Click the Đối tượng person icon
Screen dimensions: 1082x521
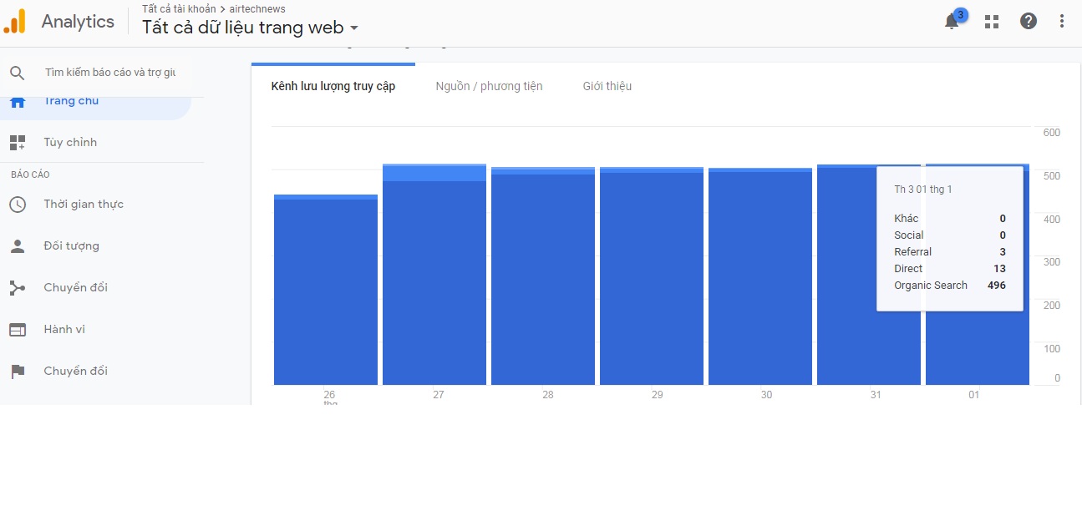18,246
